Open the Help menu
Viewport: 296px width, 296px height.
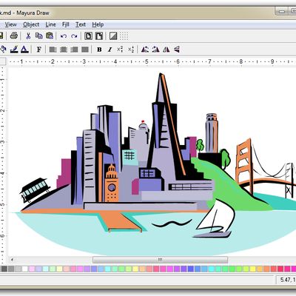pos(98,24)
